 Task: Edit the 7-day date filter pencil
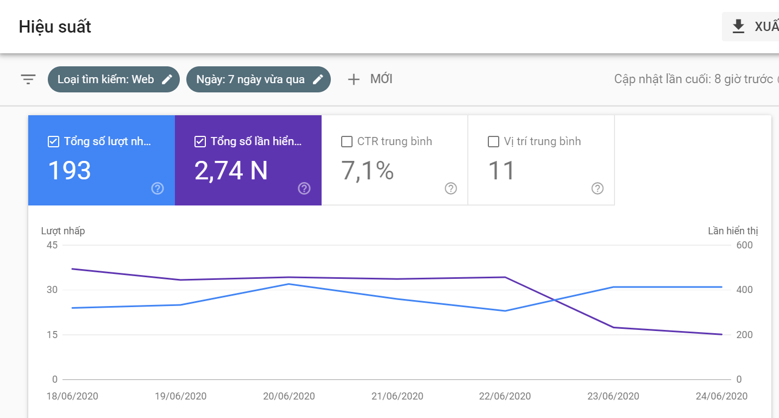pos(318,79)
